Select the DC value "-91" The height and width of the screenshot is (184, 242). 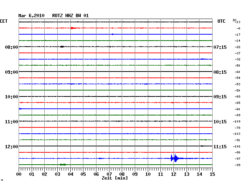[x=238, y=140]
